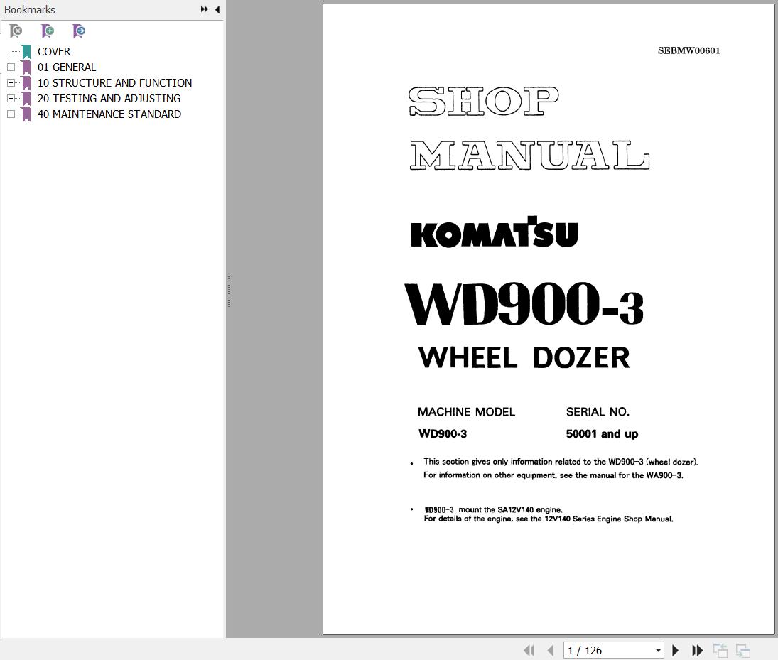778x660 pixels.
Task: Click the SEBMW00601 document code
Action: click(688, 50)
